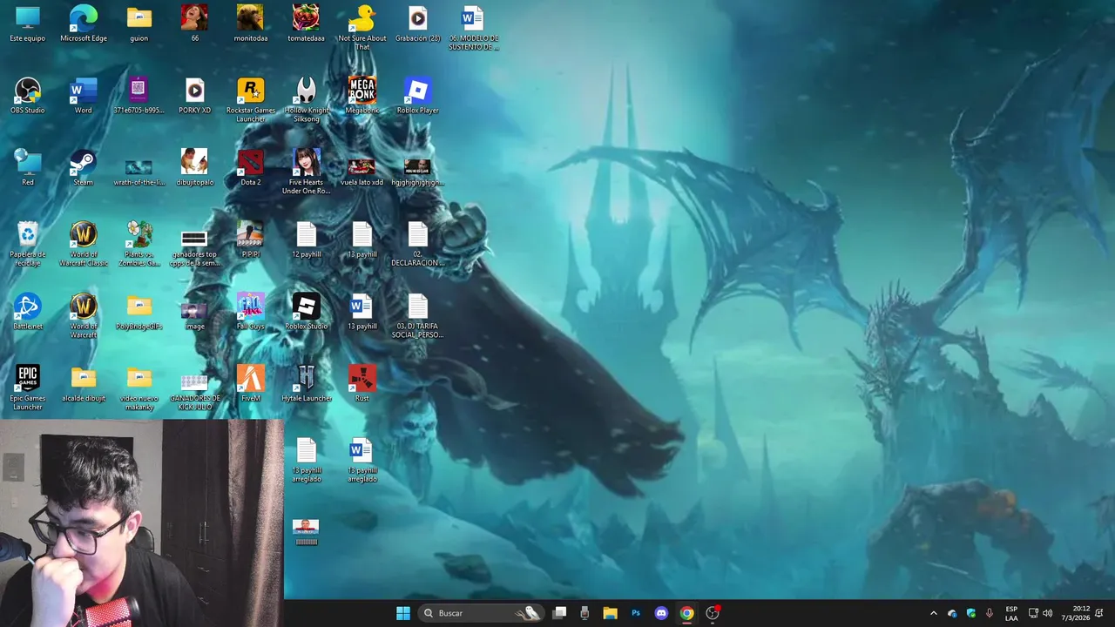Launch Rockstar Games Launcher
Viewport: 1115px width, 627px height.
click(251, 99)
